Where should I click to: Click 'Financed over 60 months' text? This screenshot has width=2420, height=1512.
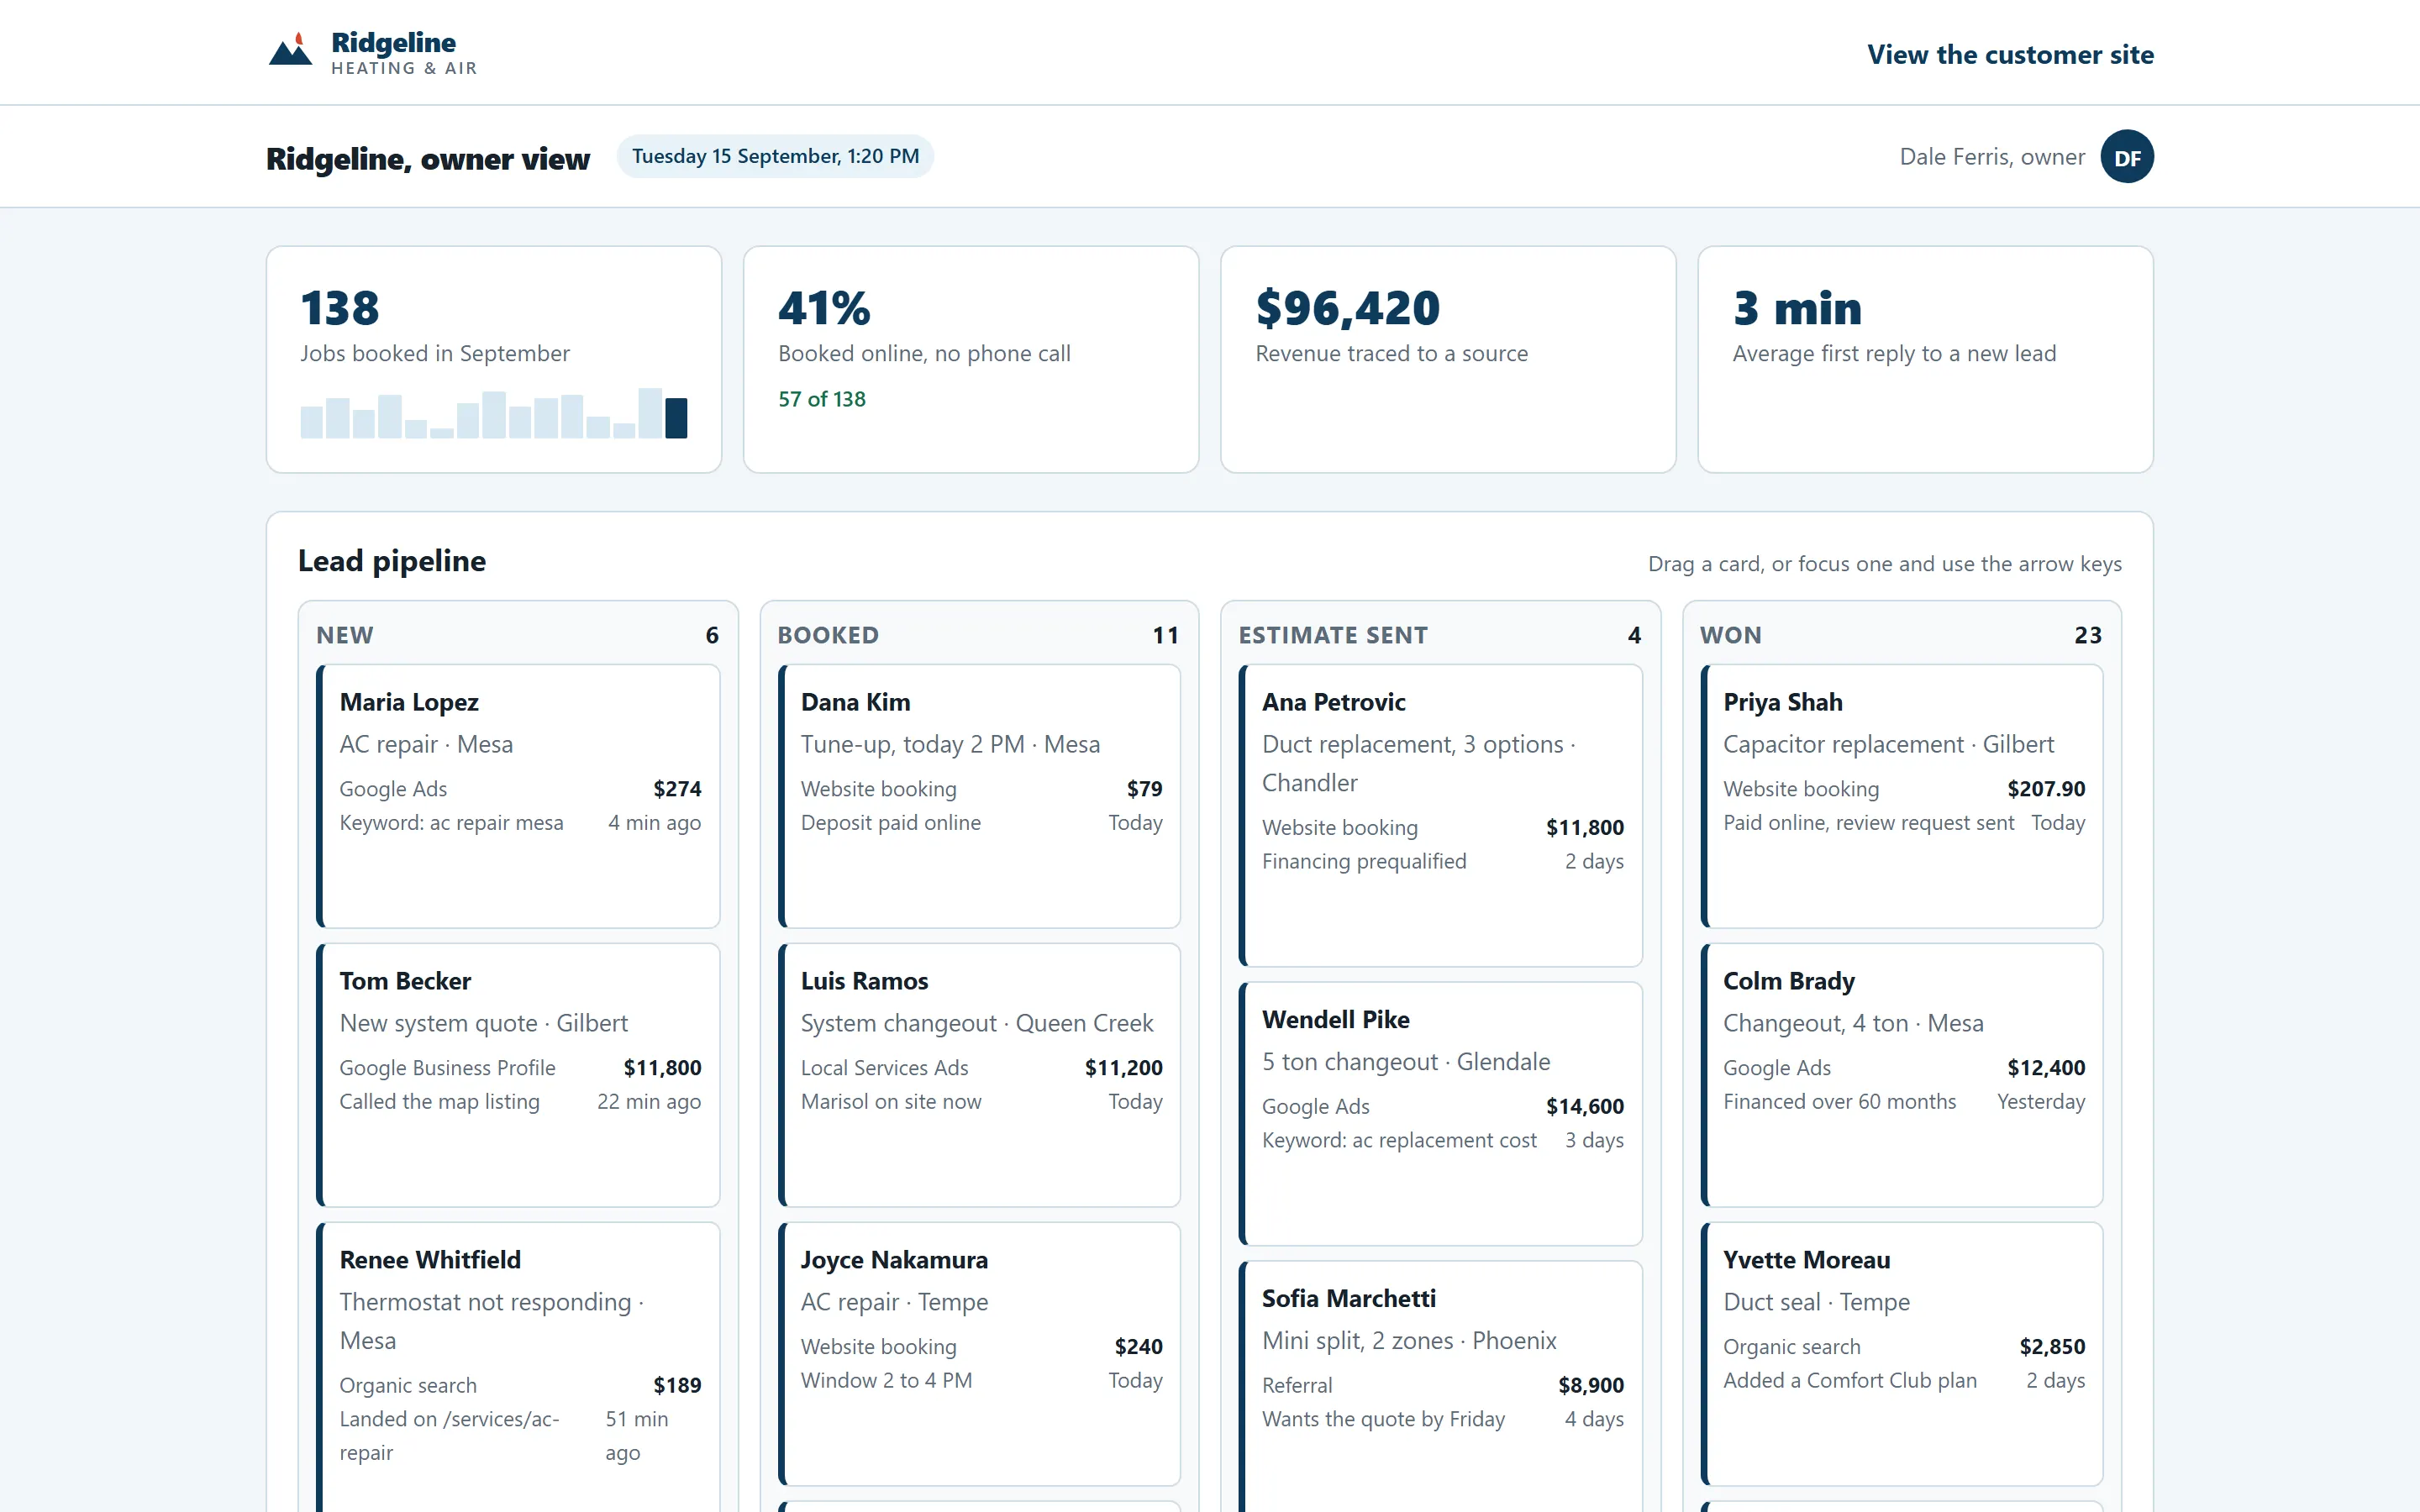(x=1839, y=1101)
